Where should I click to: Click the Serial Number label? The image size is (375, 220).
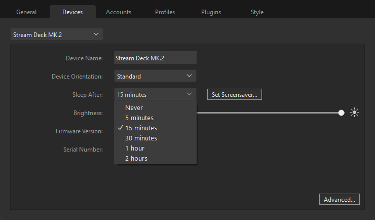point(83,150)
